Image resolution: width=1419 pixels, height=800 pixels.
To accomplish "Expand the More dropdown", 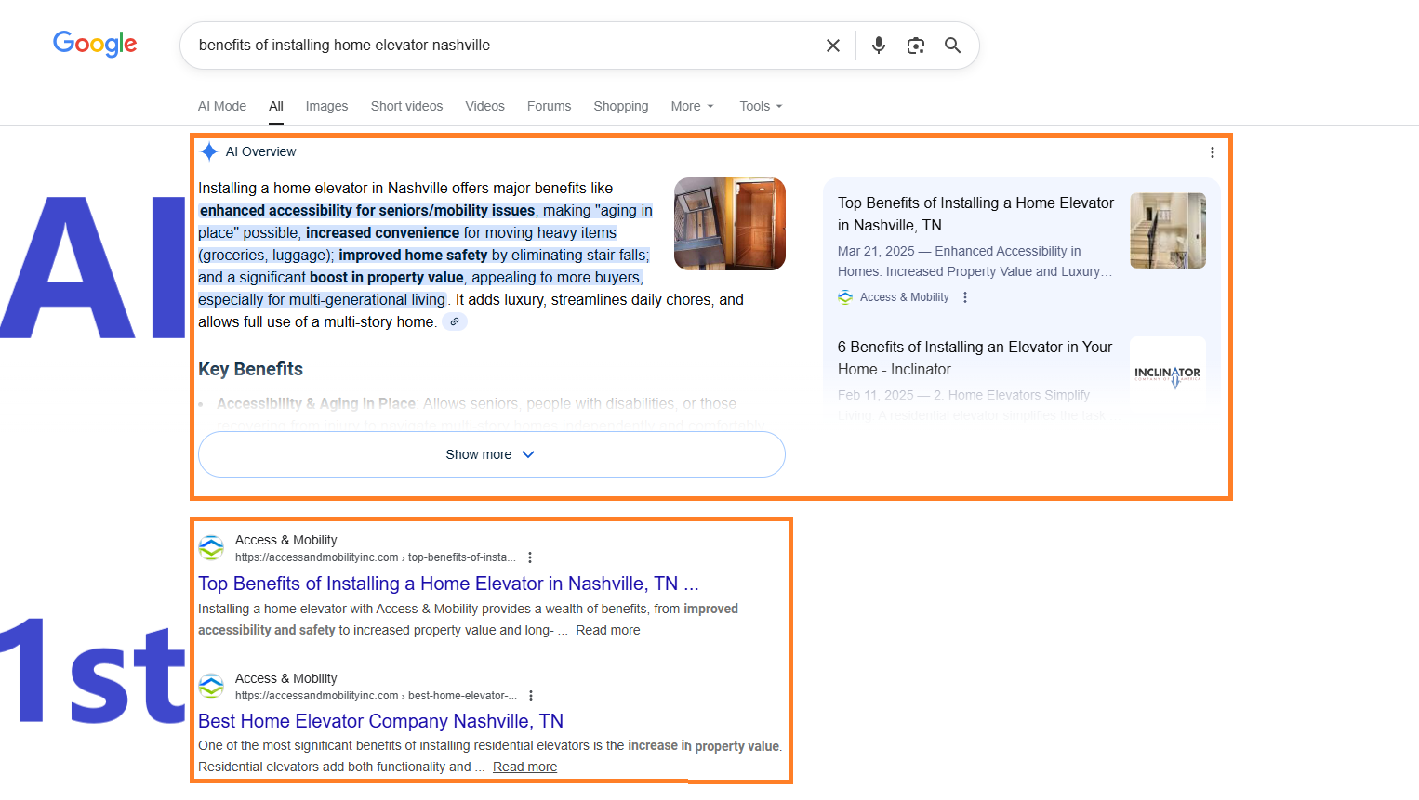I will point(692,106).
